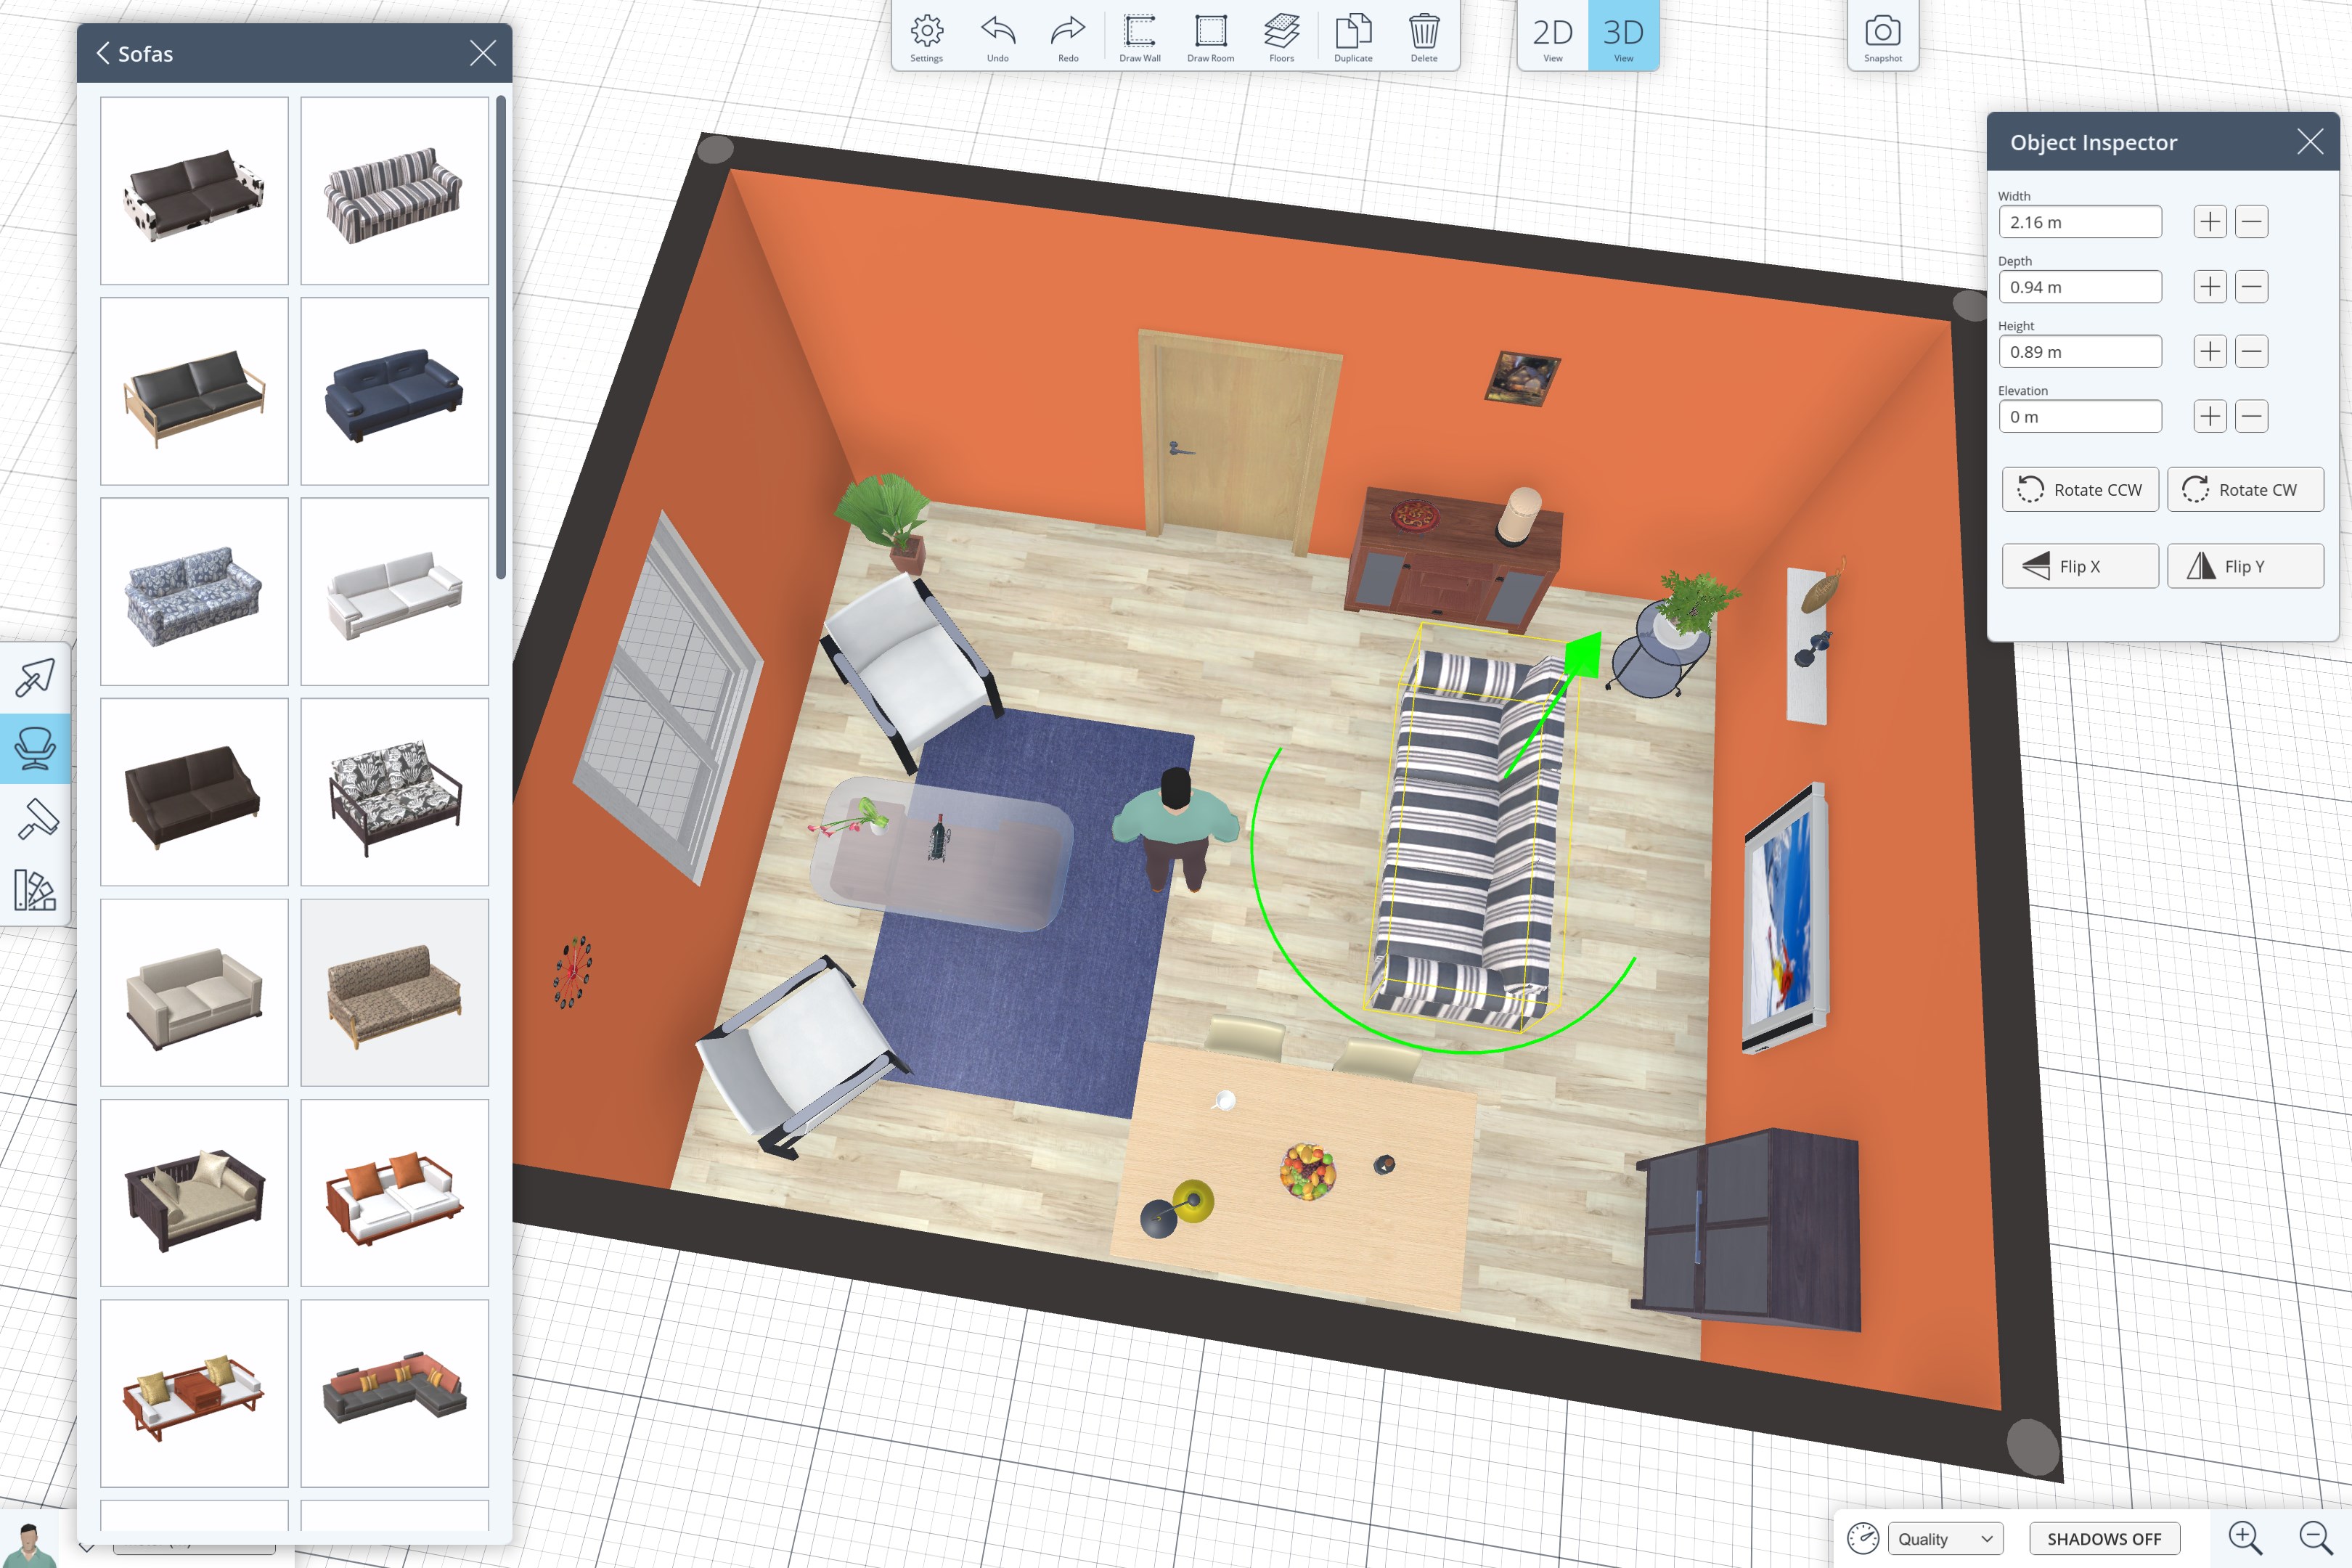2352x1568 pixels.
Task: Delete the selected object with the trash icon
Action: coord(1424,37)
